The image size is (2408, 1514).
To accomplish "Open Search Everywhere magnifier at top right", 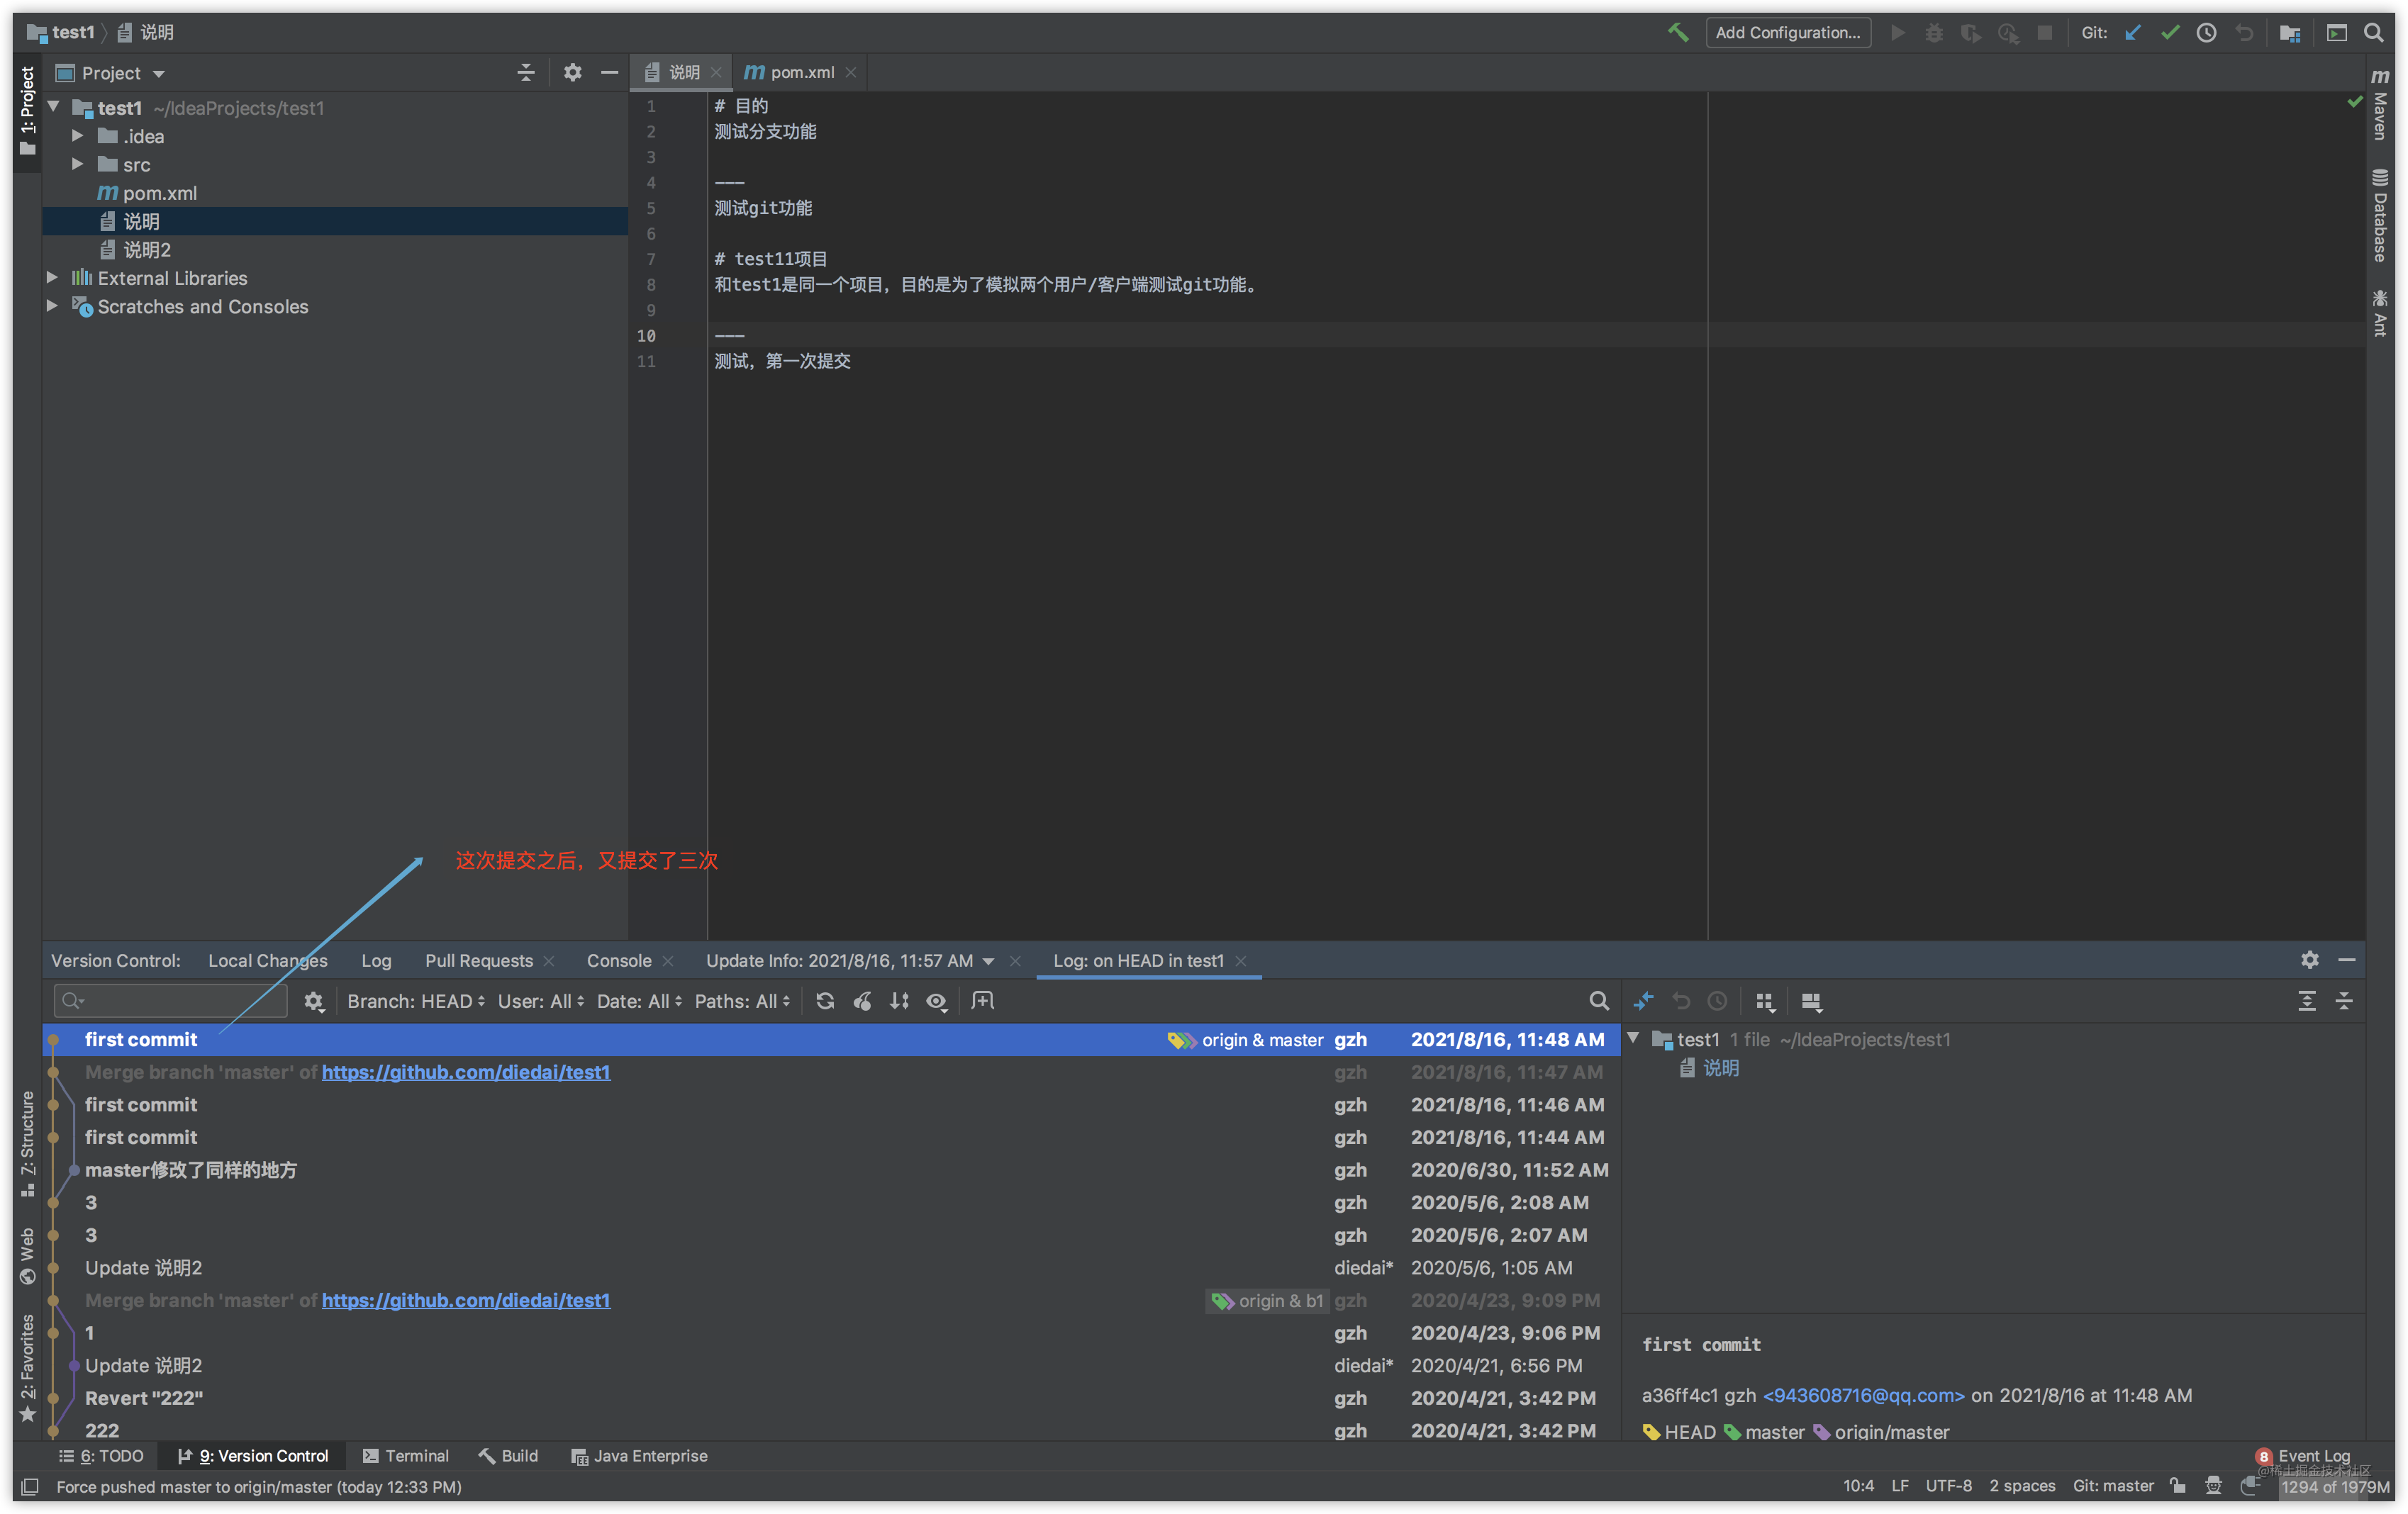I will [2375, 32].
